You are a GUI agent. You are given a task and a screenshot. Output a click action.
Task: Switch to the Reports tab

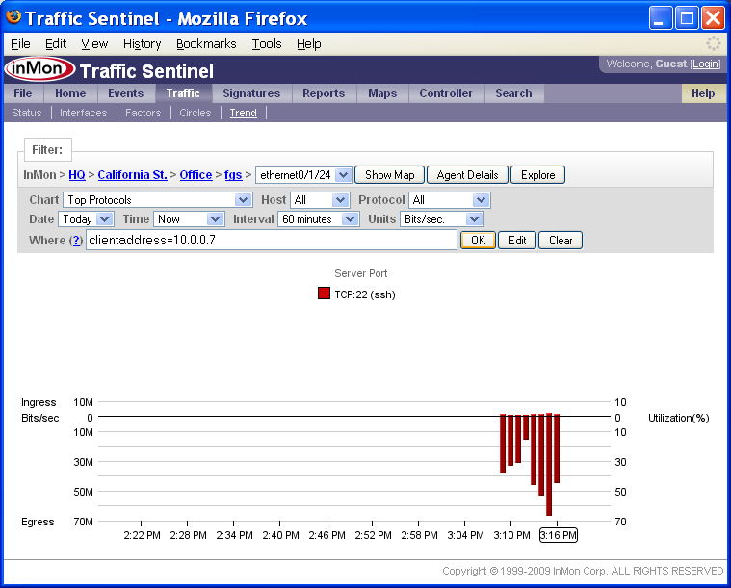(x=324, y=93)
